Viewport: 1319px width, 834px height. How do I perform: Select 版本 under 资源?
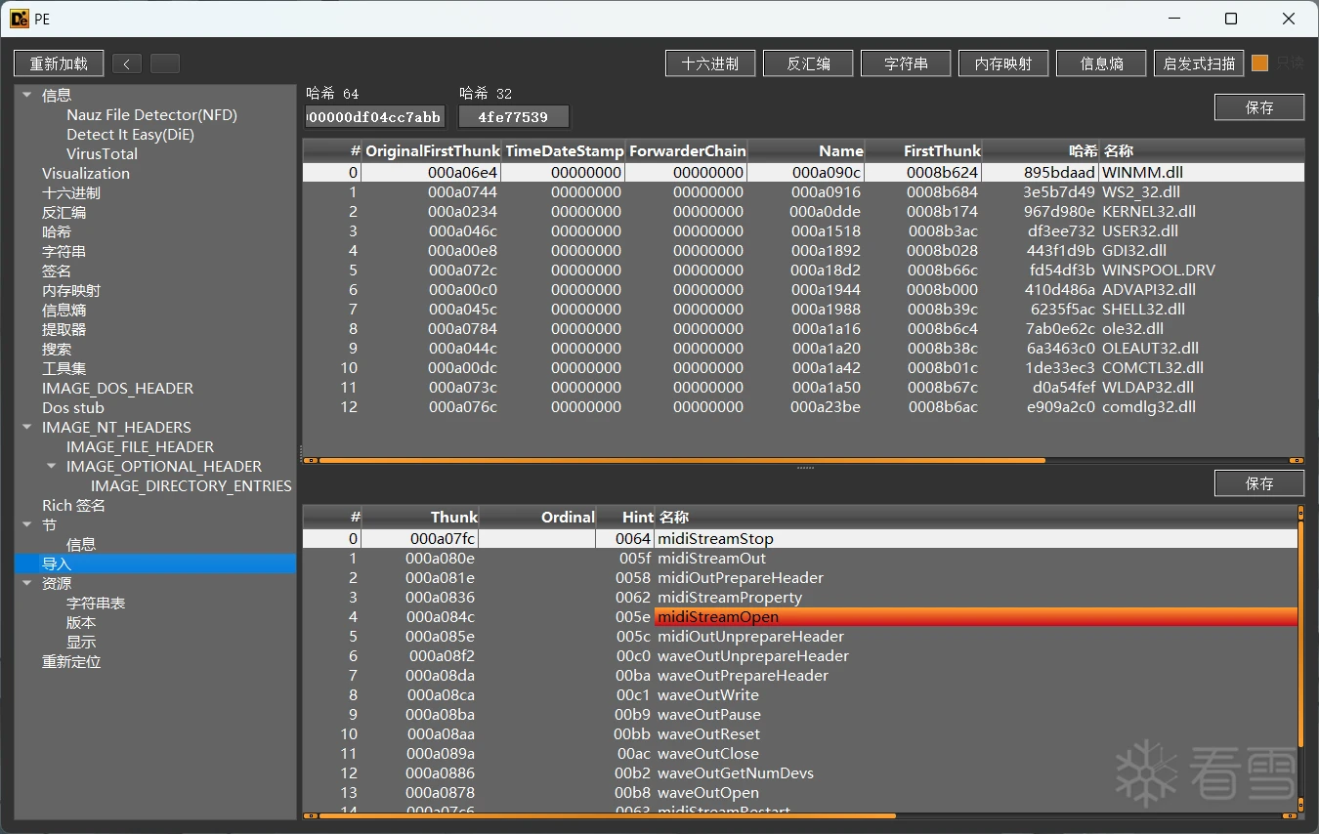click(81, 622)
